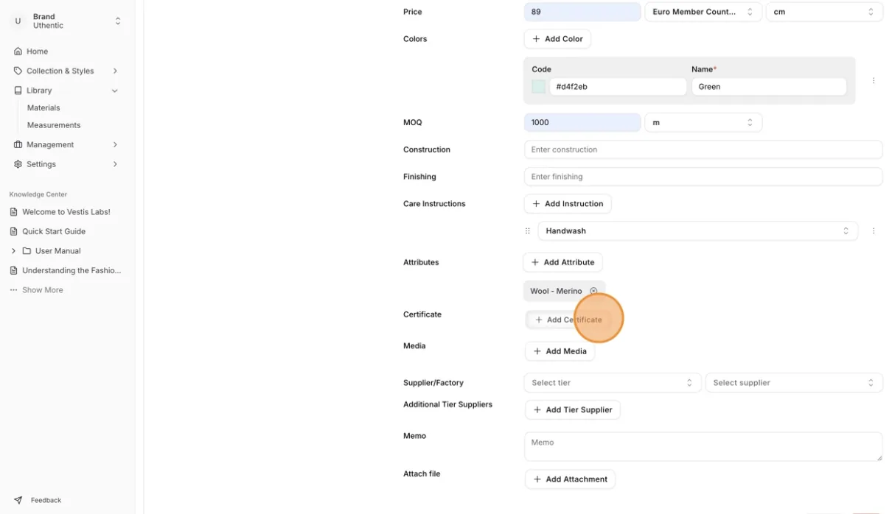Click the Feedback paper-plane icon
The height and width of the screenshot is (514, 892).
(18, 500)
